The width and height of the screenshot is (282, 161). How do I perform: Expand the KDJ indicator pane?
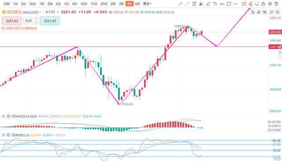click(13, 135)
